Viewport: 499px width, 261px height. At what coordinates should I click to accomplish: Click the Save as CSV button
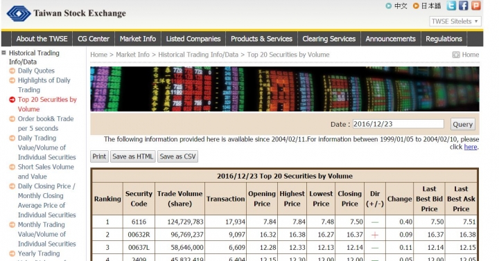coord(177,156)
